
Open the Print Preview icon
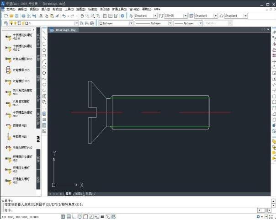click(x=29, y=16)
